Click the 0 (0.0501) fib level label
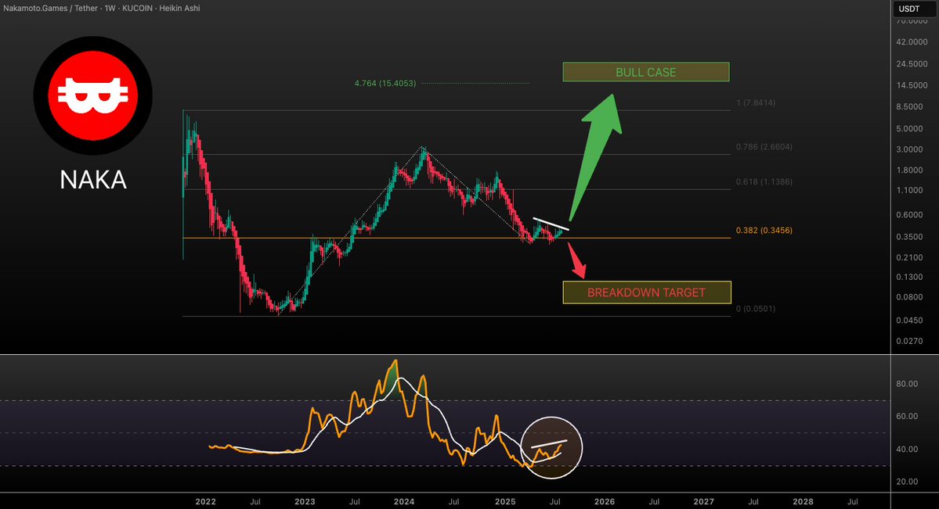This screenshot has width=939, height=509. (x=756, y=309)
